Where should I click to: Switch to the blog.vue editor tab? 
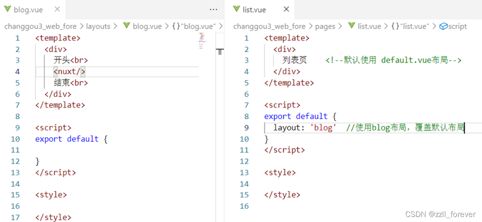[x=33, y=10]
